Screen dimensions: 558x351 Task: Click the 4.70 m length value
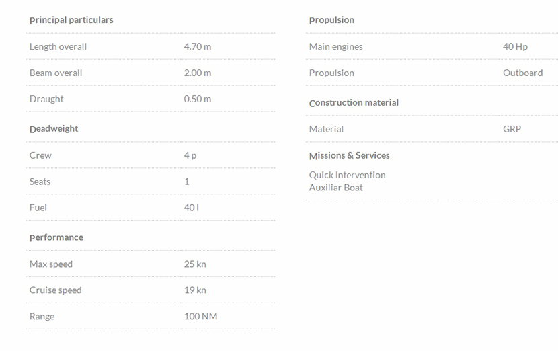(x=197, y=46)
